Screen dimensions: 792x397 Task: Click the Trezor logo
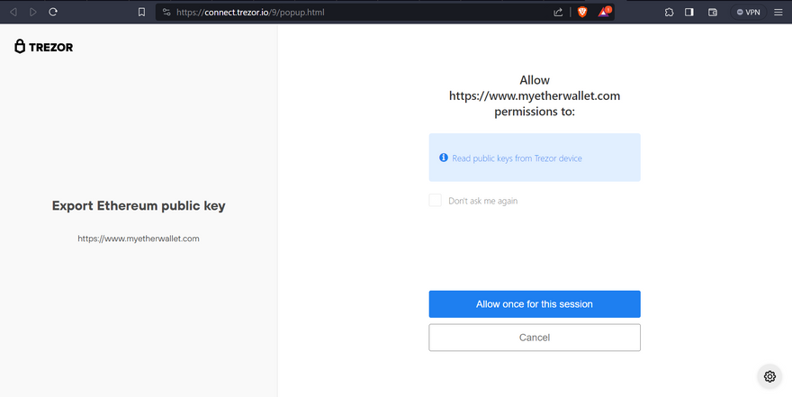tap(44, 47)
